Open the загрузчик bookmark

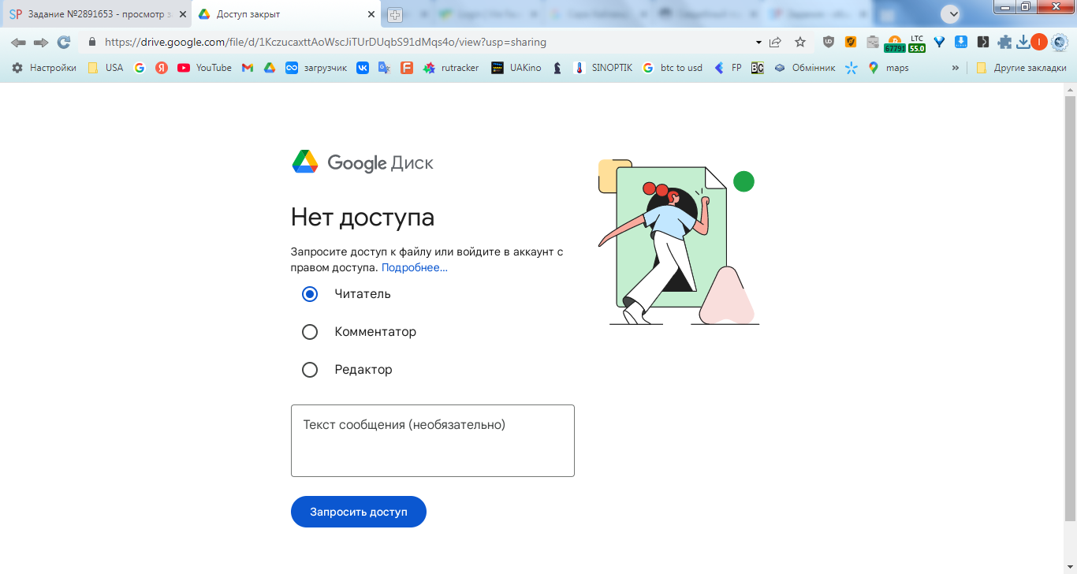click(316, 68)
